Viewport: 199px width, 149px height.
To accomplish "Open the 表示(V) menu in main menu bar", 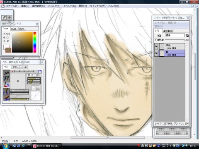I will coord(83,6).
